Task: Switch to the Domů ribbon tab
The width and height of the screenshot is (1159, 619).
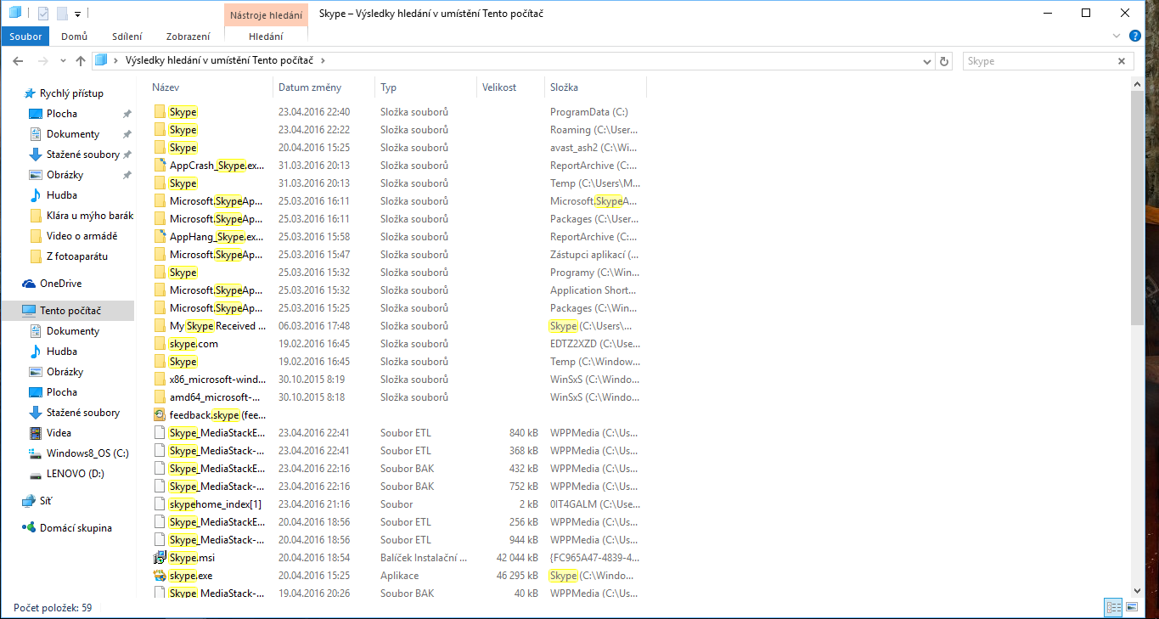Action: [x=75, y=37]
